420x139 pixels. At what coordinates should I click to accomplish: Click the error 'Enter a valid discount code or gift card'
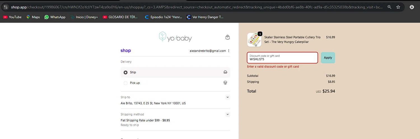(273, 67)
